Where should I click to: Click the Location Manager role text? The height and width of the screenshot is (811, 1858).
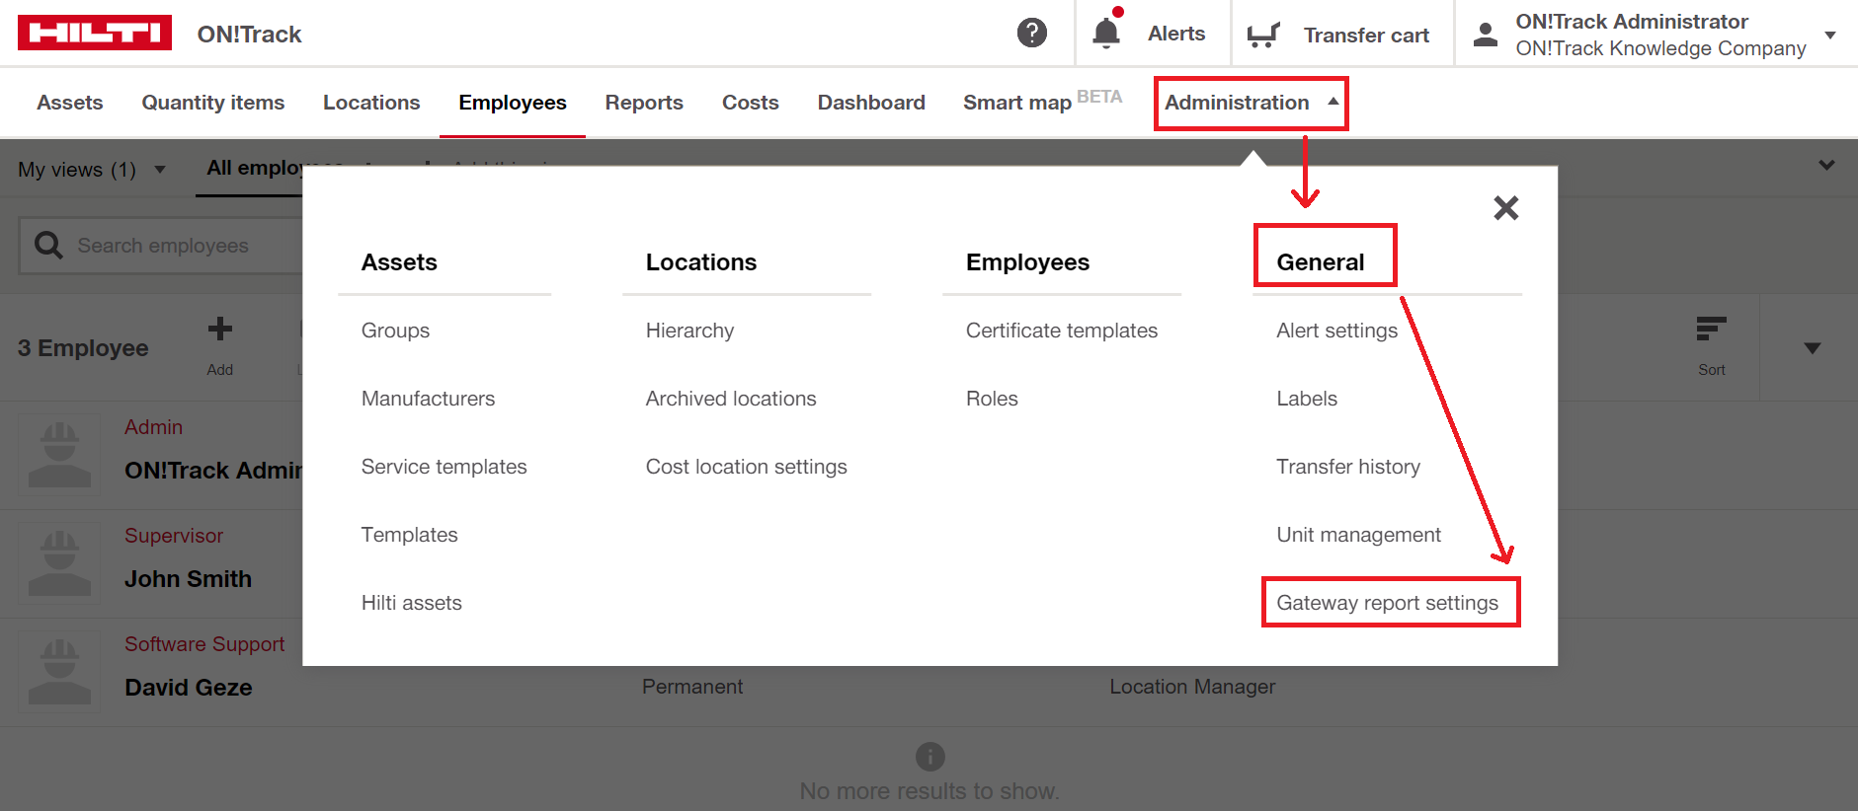pos(1192,687)
